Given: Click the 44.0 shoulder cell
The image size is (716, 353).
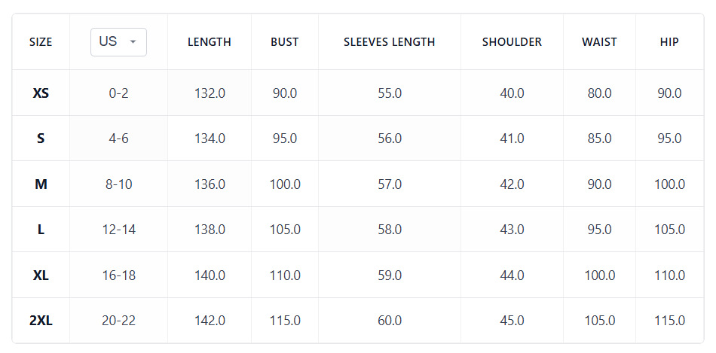Looking at the screenshot, I should 512,275.
